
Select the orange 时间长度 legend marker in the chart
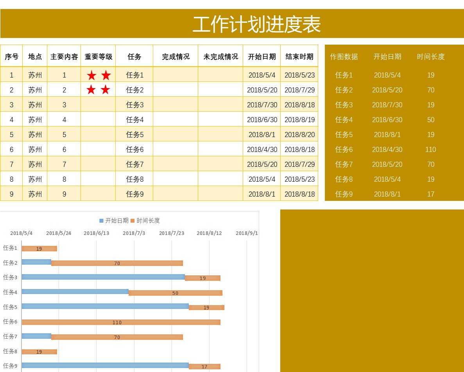click(x=133, y=220)
